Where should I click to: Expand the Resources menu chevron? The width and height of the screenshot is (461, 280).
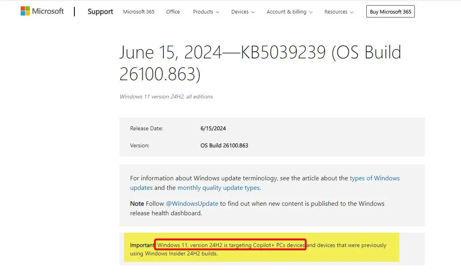tap(353, 12)
